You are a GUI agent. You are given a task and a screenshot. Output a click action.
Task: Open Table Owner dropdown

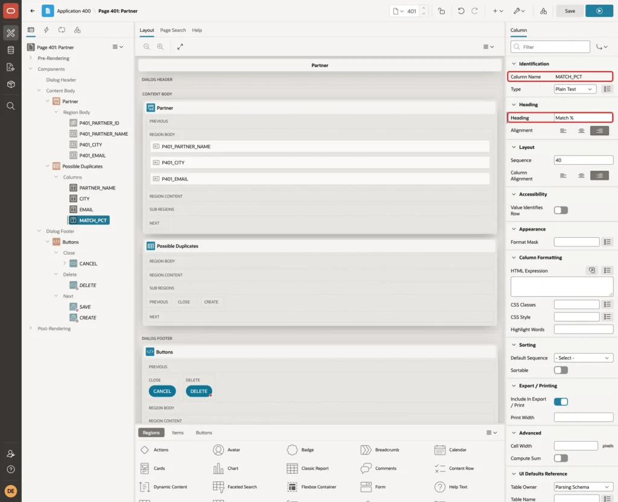coord(584,487)
